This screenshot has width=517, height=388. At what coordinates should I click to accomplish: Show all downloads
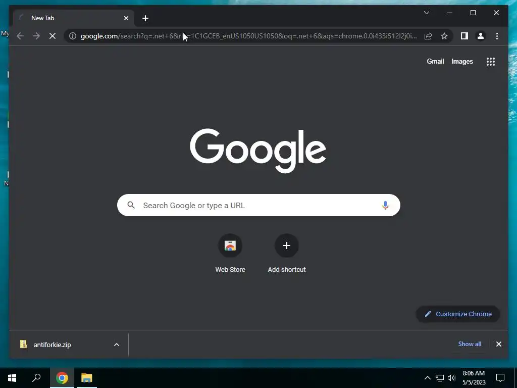tap(470, 344)
